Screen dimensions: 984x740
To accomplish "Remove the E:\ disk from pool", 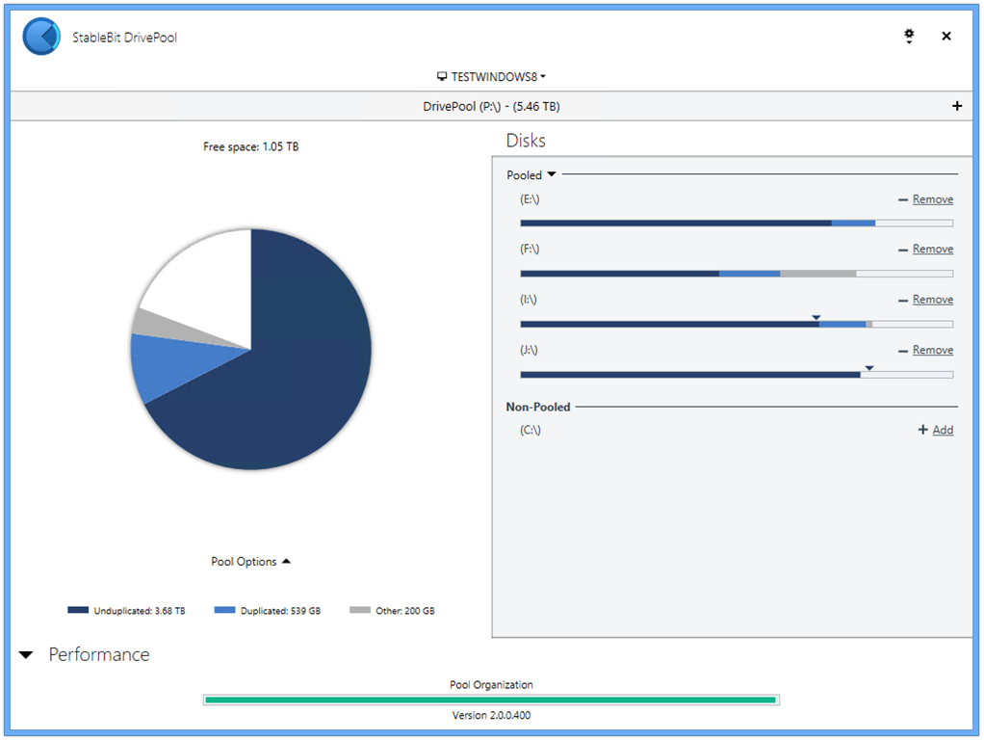I will pyautogui.click(x=933, y=199).
